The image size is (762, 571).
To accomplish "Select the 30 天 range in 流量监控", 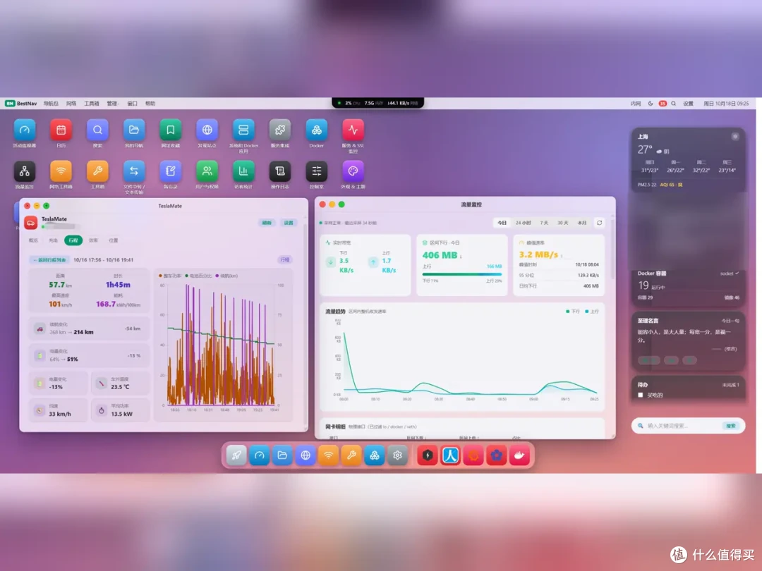I will (x=563, y=223).
